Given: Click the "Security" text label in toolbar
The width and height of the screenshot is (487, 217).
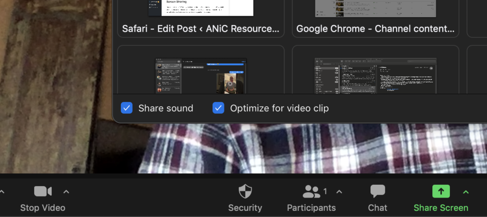Looking at the screenshot, I should [245, 208].
